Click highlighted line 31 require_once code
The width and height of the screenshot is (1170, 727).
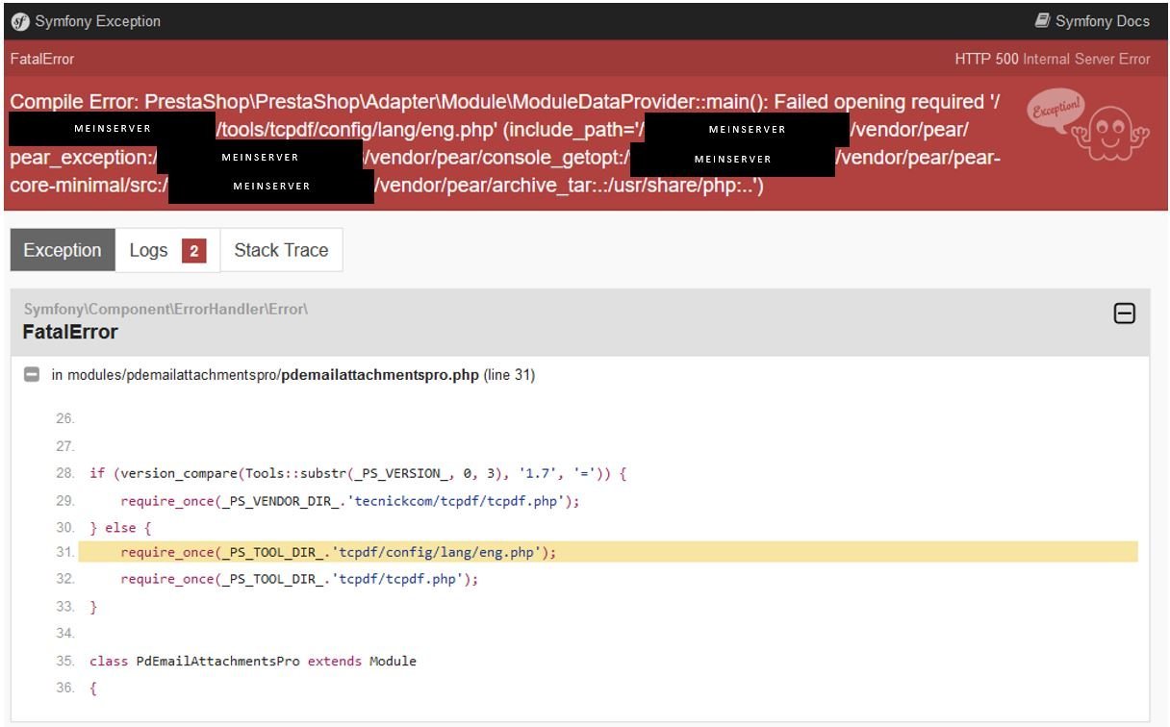click(339, 552)
